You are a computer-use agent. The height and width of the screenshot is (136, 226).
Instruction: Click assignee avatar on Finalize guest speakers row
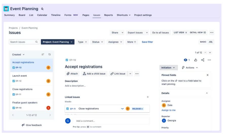[x=48, y=108]
